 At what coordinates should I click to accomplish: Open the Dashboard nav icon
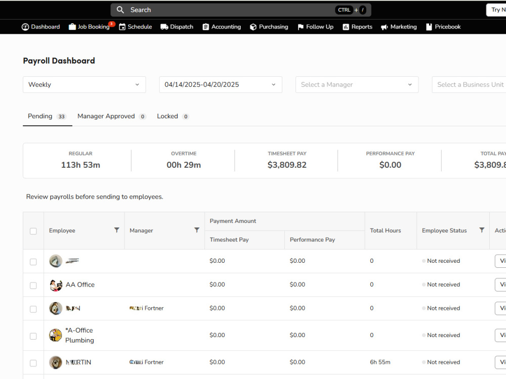point(25,27)
